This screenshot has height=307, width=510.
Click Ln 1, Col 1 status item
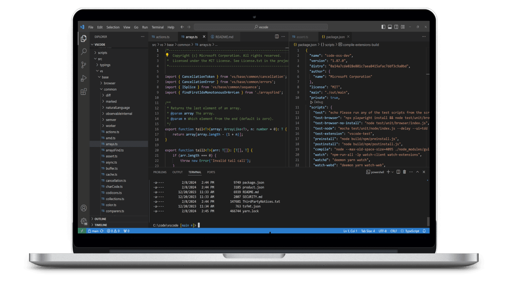click(350, 231)
